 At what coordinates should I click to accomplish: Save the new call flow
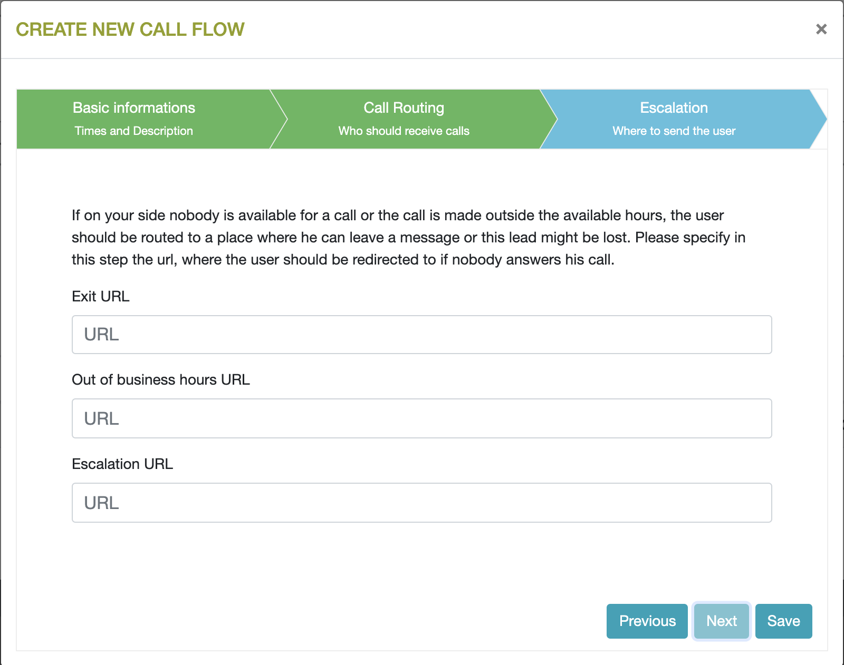(783, 621)
